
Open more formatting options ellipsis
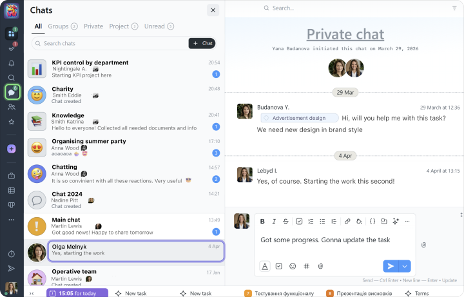(x=407, y=222)
